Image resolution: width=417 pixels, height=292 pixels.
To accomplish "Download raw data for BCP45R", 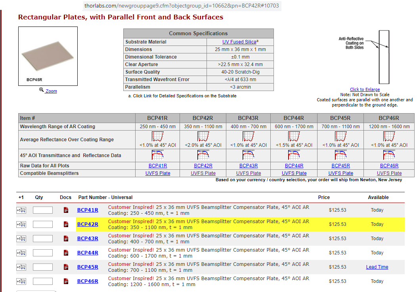I will click(x=340, y=166).
